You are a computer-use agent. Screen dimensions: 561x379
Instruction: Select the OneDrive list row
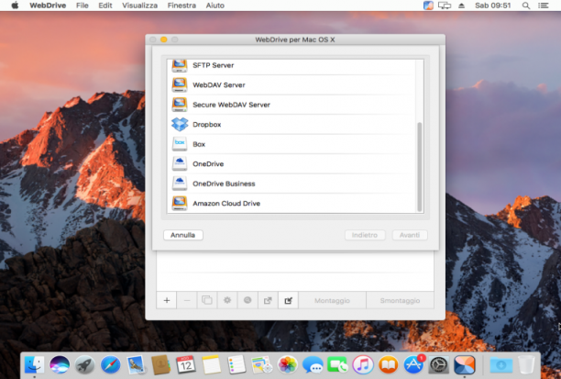(x=291, y=163)
